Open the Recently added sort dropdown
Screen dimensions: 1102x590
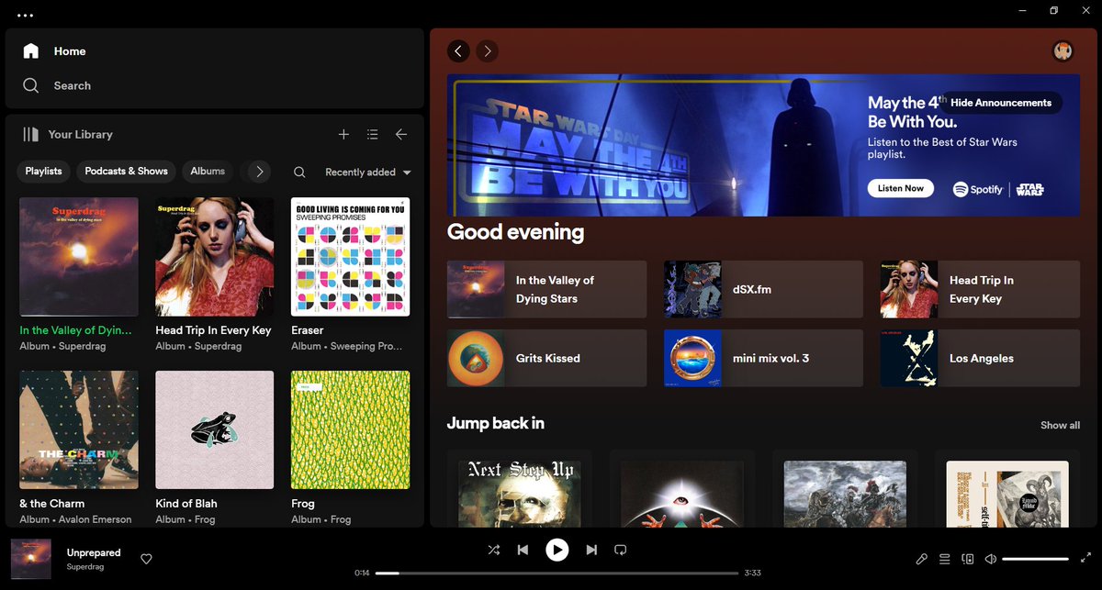click(x=368, y=173)
